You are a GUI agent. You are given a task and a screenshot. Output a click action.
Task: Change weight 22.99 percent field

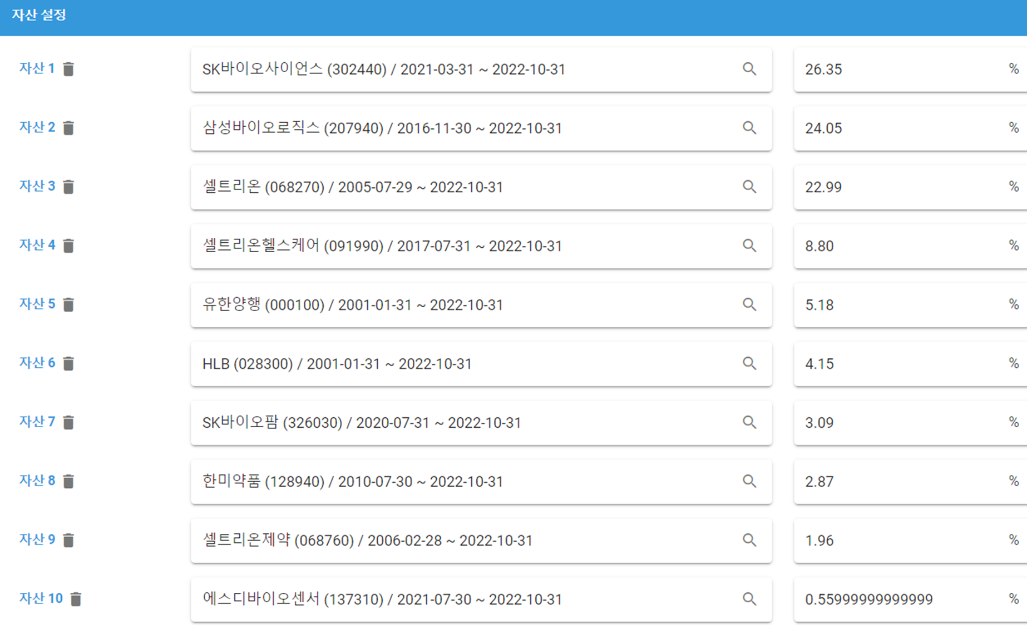(x=910, y=187)
